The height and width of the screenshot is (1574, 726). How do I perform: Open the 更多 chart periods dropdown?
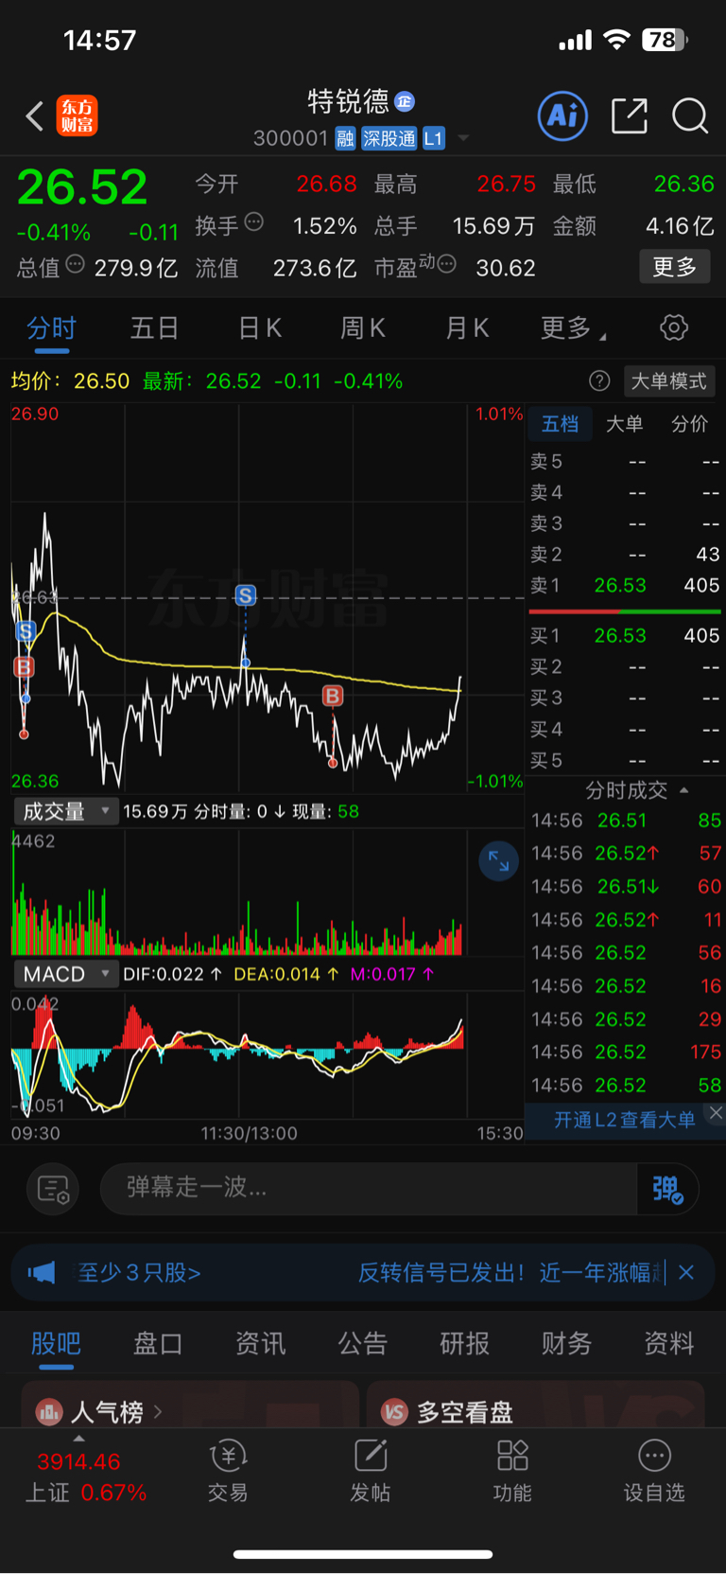[x=573, y=328]
